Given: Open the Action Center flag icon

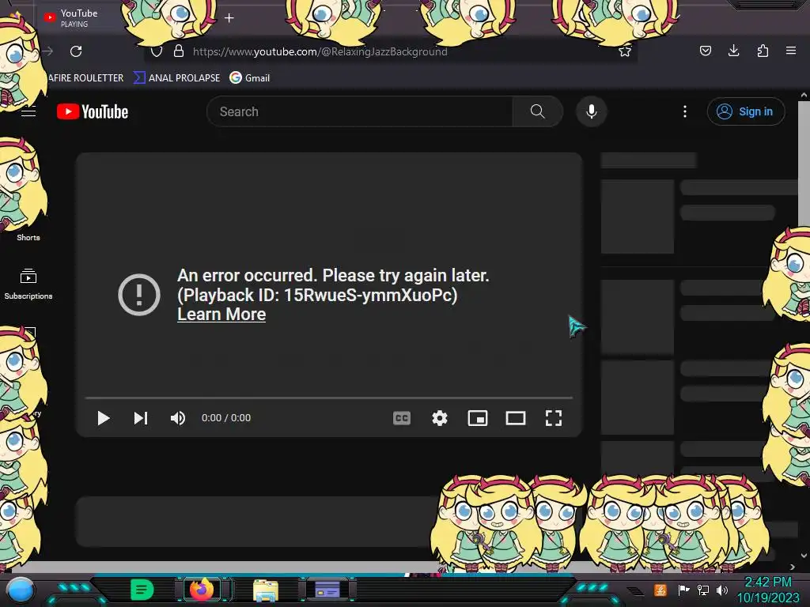Looking at the screenshot, I should click(683, 590).
